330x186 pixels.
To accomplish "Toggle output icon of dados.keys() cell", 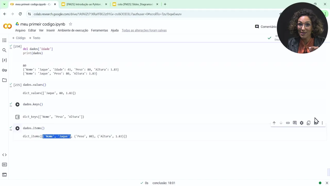I will click(x=18, y=117).
